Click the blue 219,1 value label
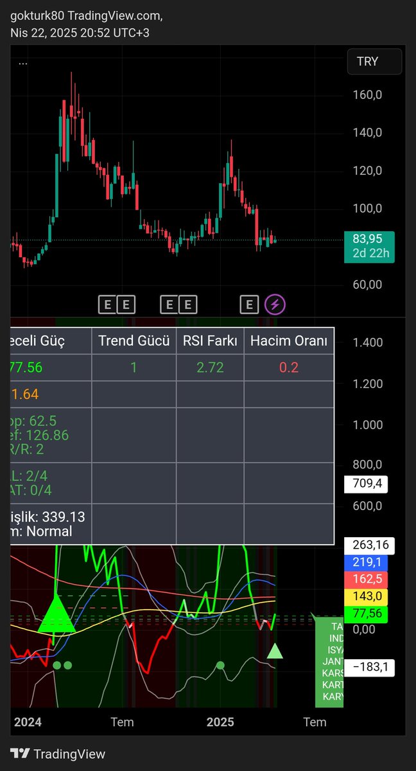The width and height of the screenshot is (416, 771). click(367, 562)
